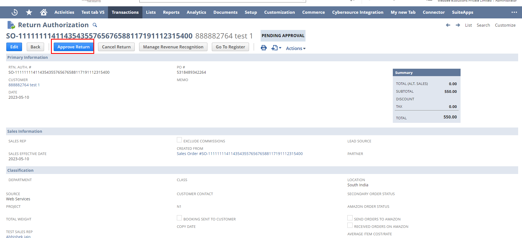Enable Booking Sent To Customer checkbox

point(179,218)
